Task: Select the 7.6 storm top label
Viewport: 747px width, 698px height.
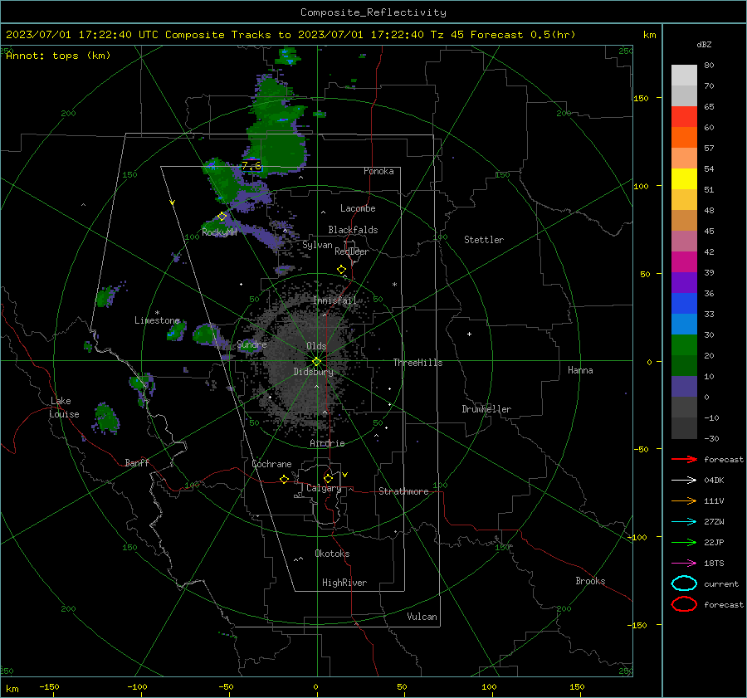Action: click(251, 166)
